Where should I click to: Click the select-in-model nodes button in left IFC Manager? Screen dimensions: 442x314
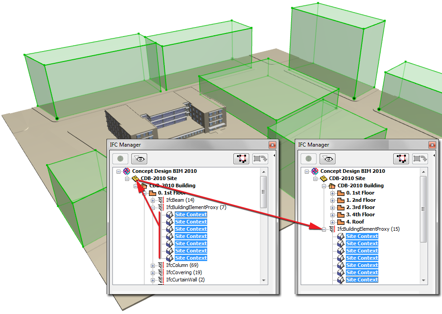click(241, 159)
